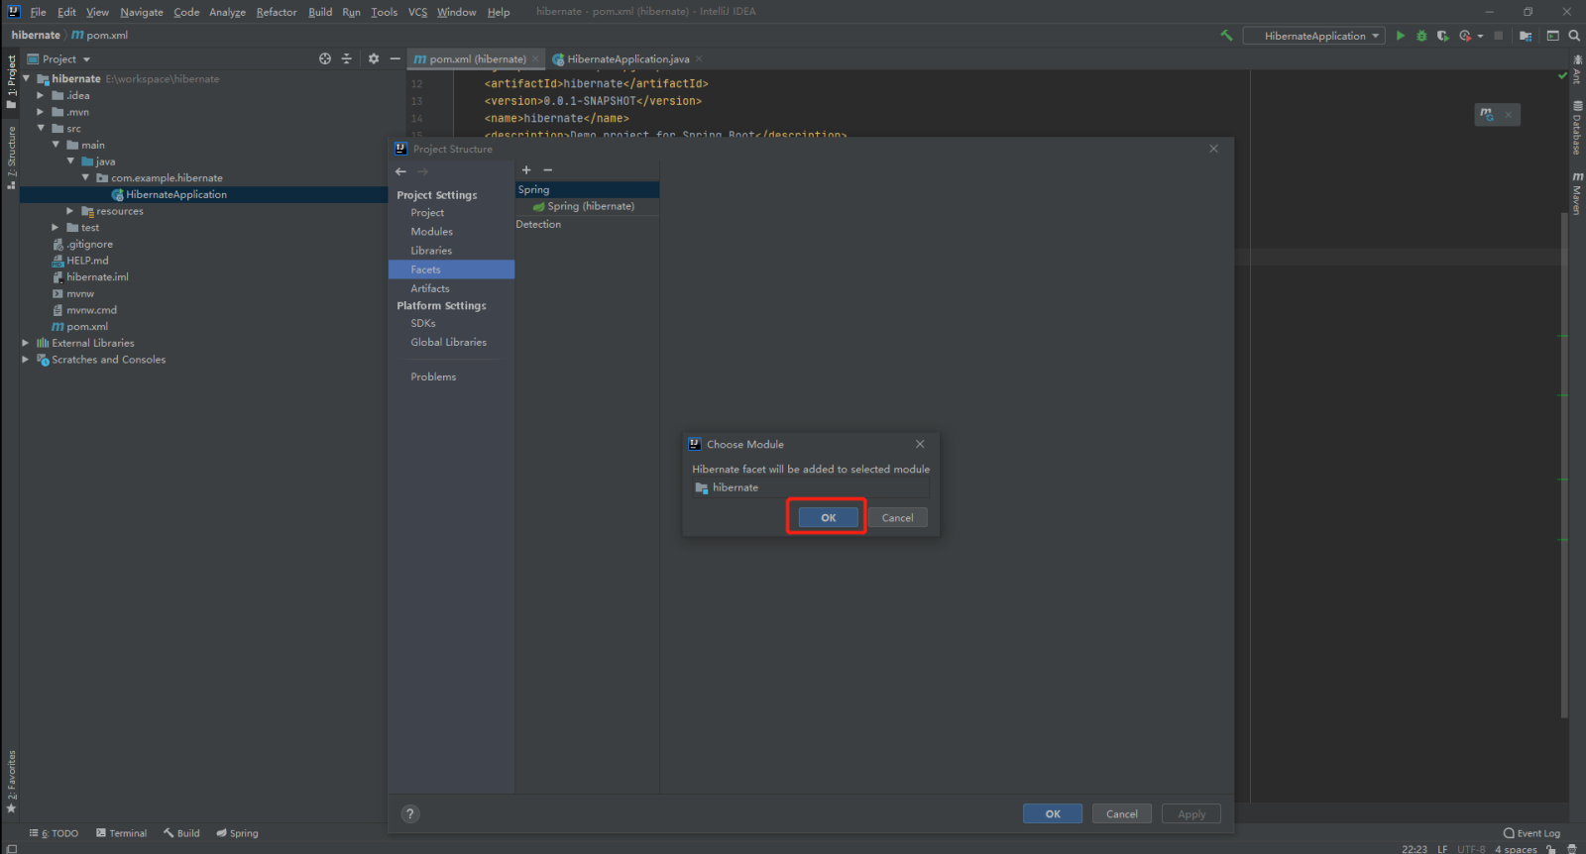This screenshot has width=1586, height=854.
Task: Expand the External Libraries tree node
Action: point(26,344)
